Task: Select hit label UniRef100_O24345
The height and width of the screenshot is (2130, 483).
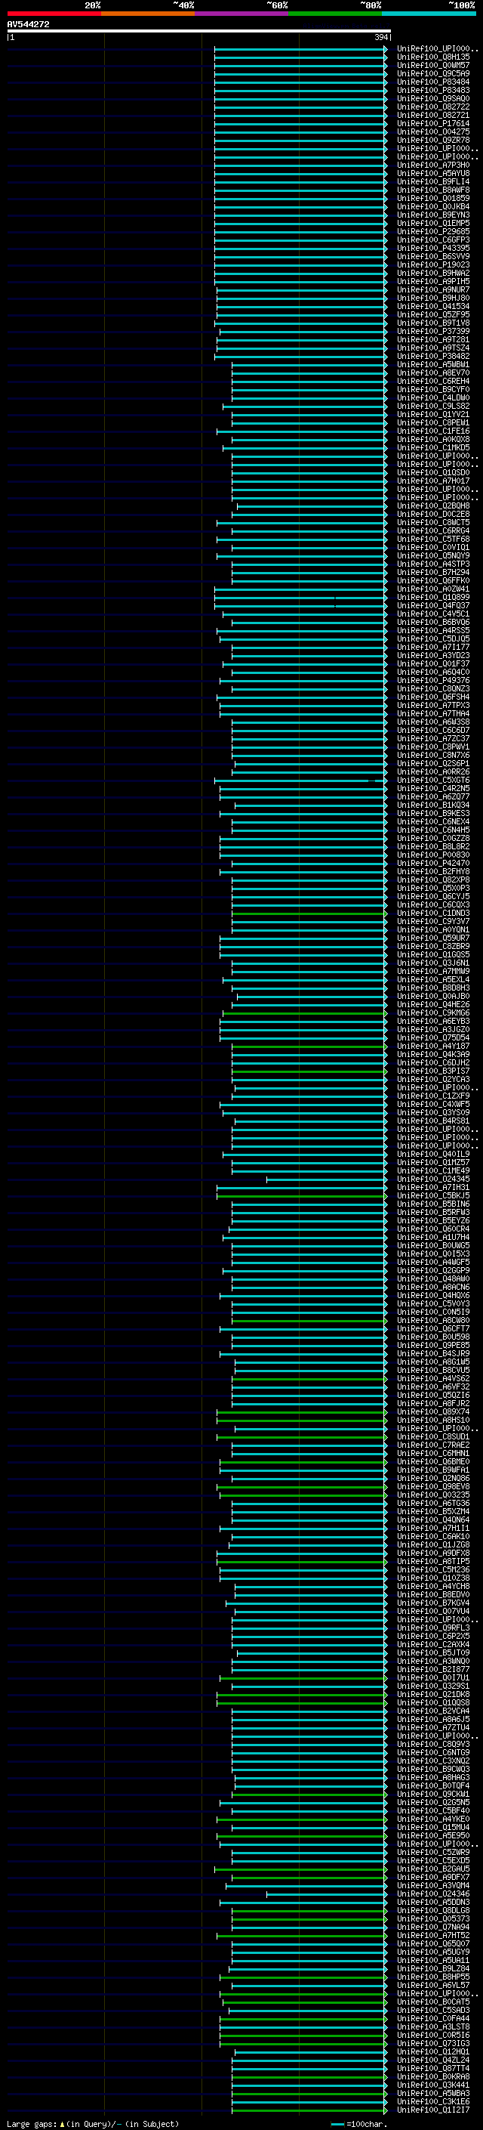Action: [433, 1179]
